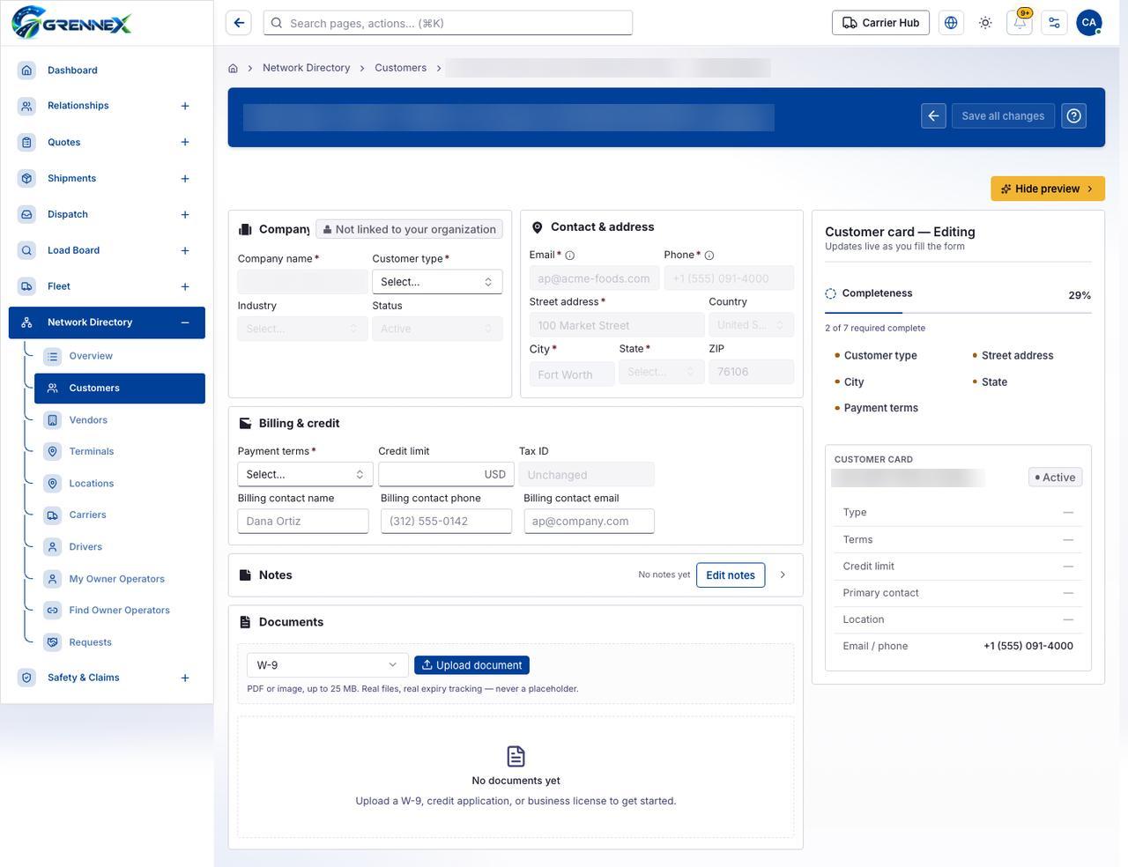Open Overview under Network Directory
This screenshot has height=867, width=1128.
tap(120, 356)
